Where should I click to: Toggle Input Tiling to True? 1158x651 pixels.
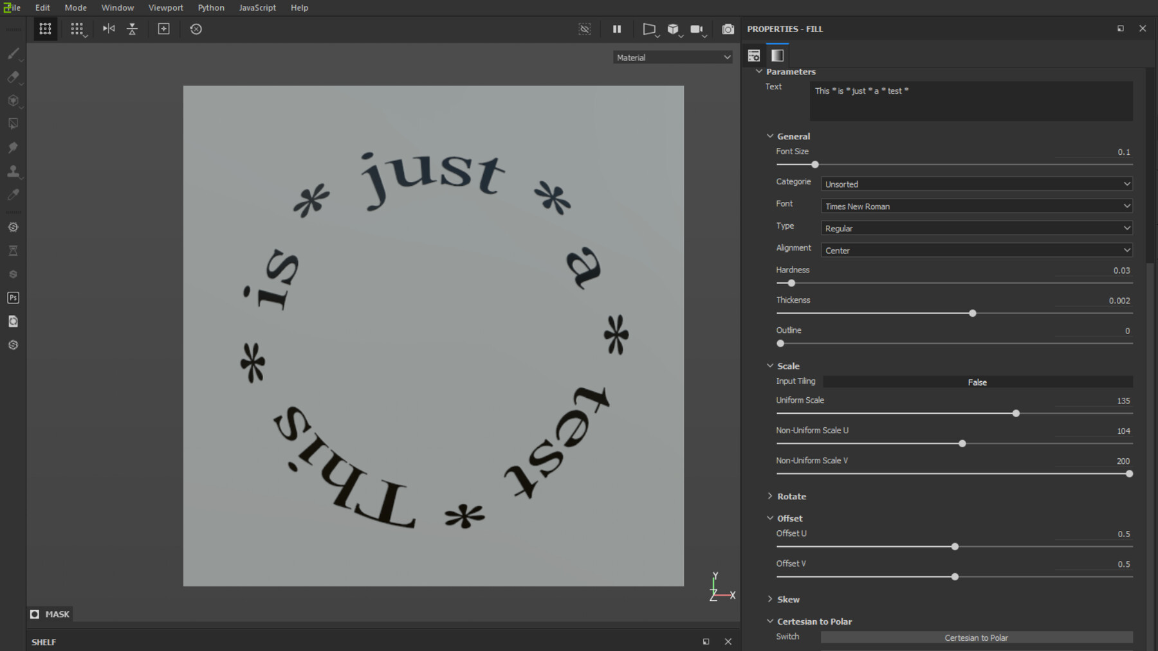977,381
